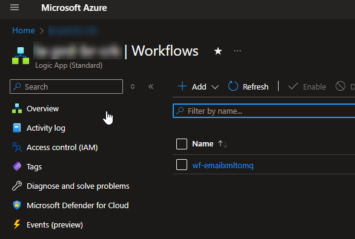Open the wf-emailxmltomq workflow link
The width and height of the screenshot is (355, 239).
(x=223, y=166)
